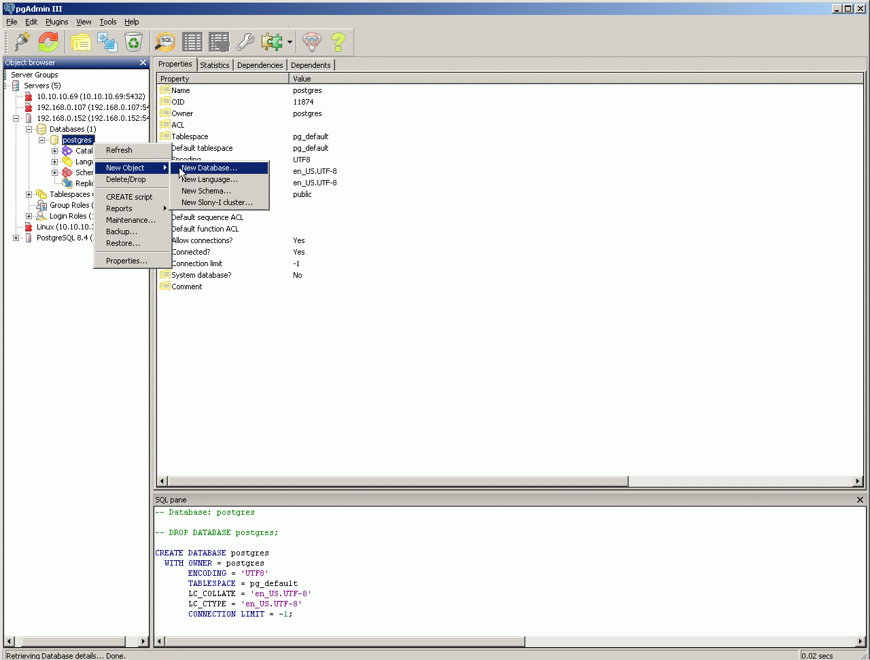
Task: Select Delete/Drop in the context menu
Action: click(132, 179)
